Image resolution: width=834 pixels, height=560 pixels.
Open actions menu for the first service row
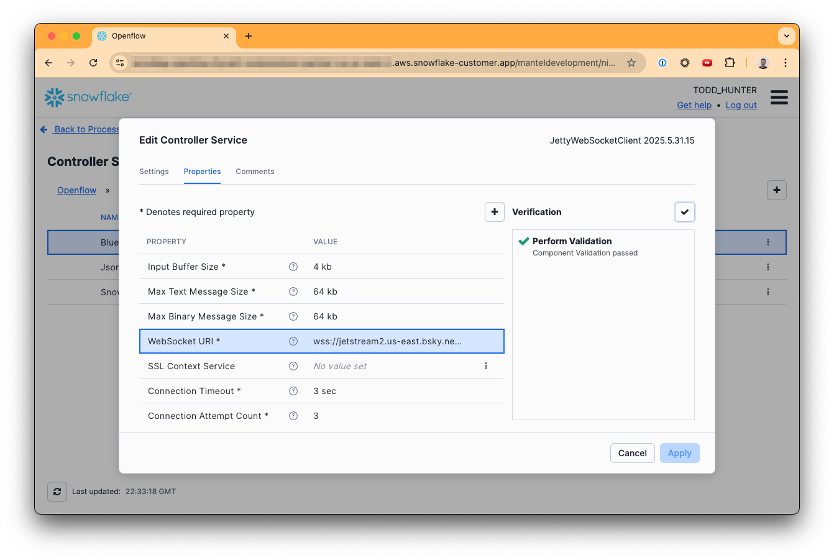point(768,242)
